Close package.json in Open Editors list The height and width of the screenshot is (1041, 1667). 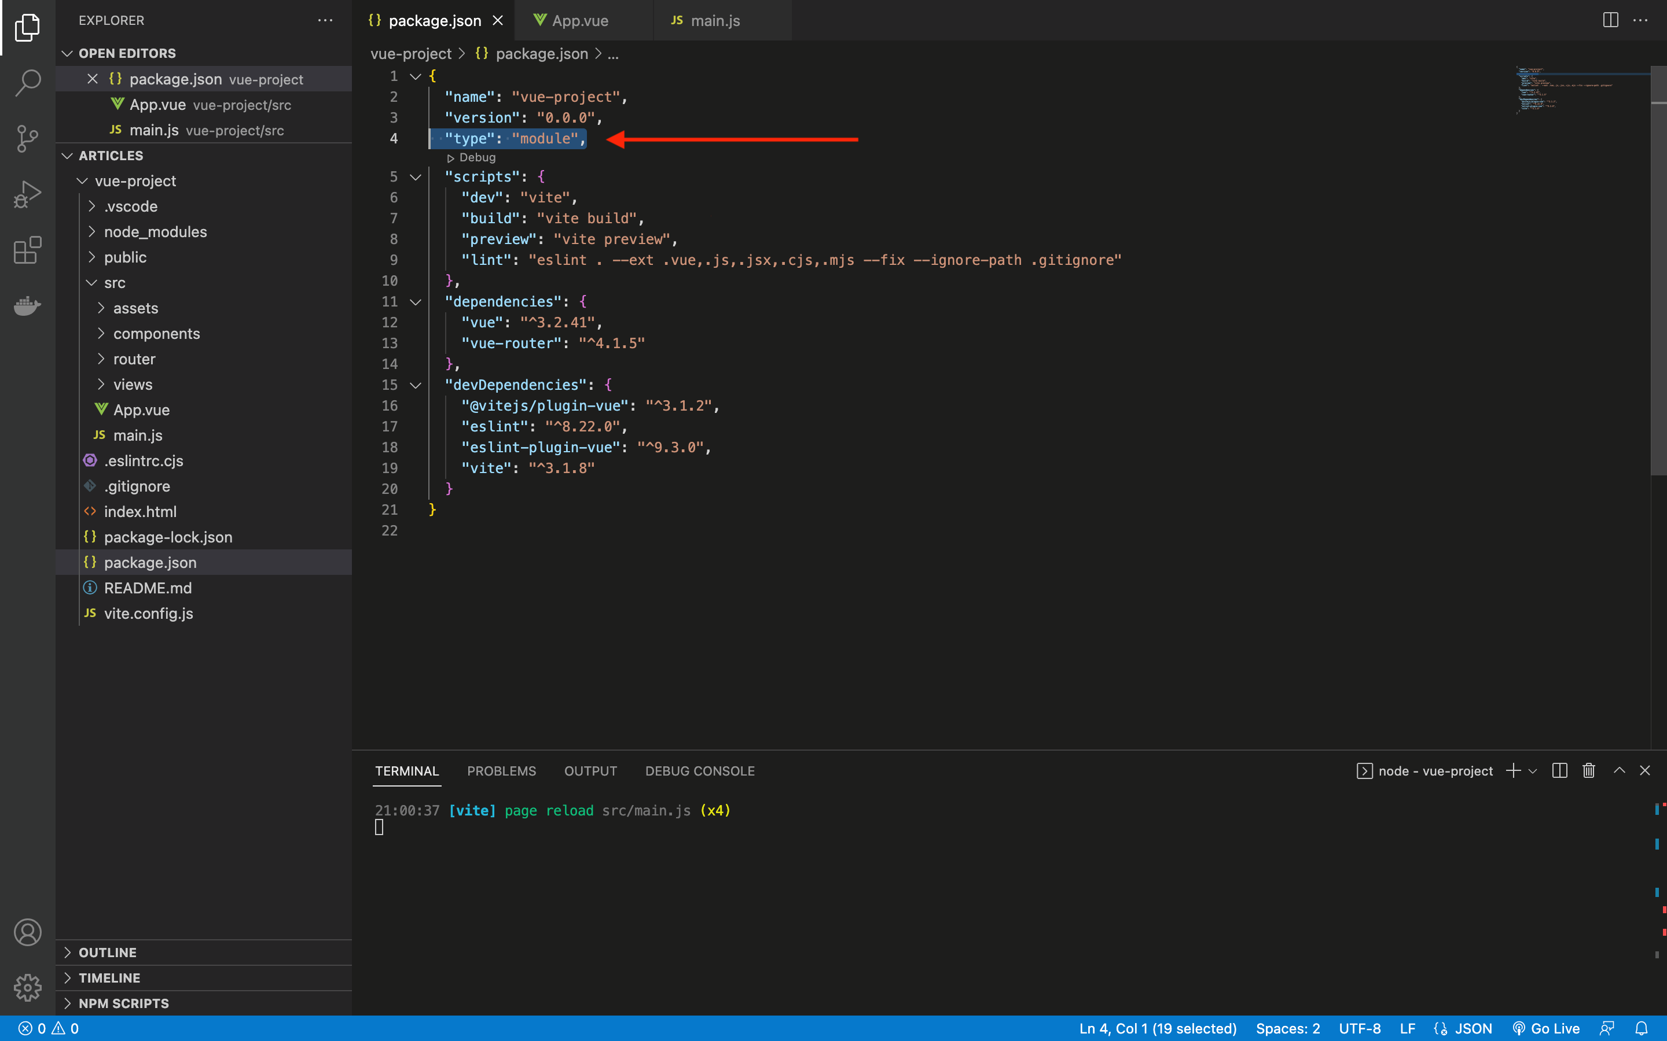pyautogui.click(x=92, y=79)
